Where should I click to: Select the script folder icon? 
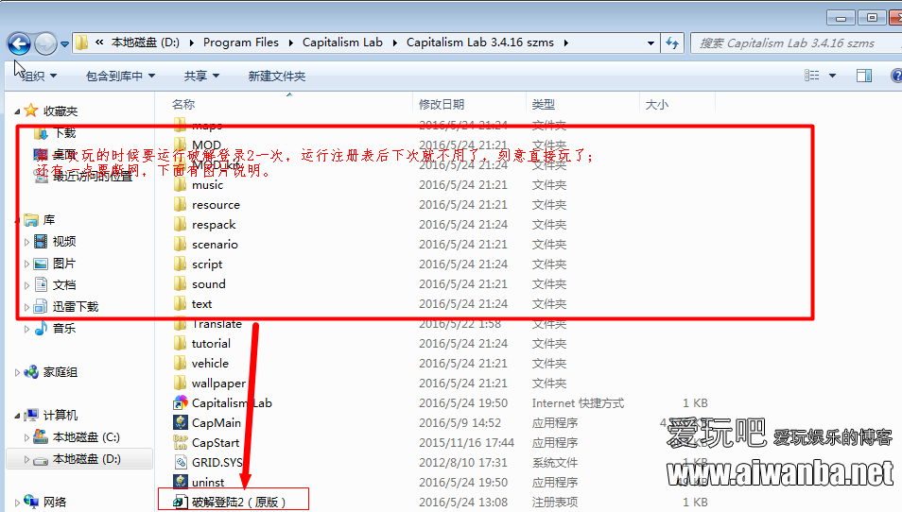click(180, 264)
